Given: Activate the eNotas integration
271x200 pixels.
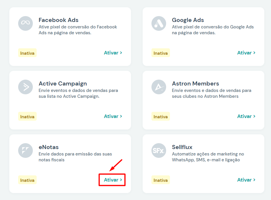Looking at the screenshot, I should coord(113,180).
